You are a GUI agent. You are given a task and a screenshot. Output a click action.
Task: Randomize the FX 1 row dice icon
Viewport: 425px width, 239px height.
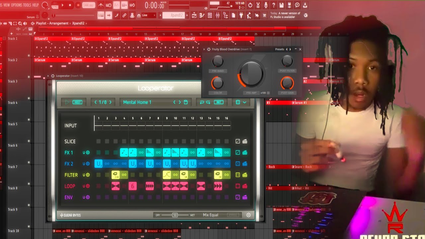pos(238,153)
